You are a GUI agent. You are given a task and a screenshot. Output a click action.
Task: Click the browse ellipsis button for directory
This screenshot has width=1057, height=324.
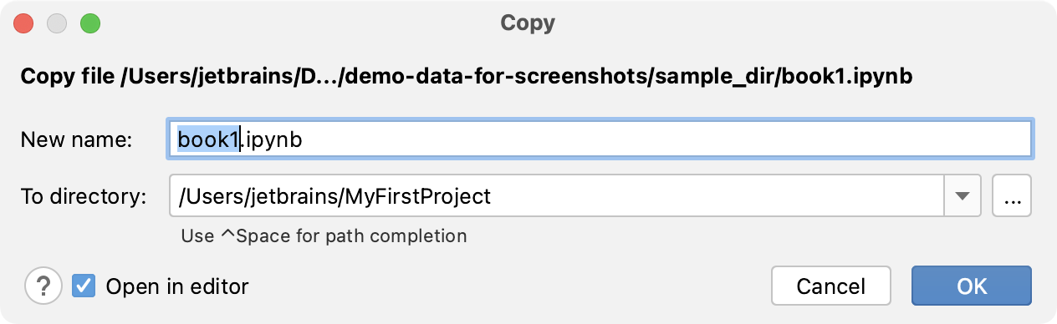[1012, 195]
